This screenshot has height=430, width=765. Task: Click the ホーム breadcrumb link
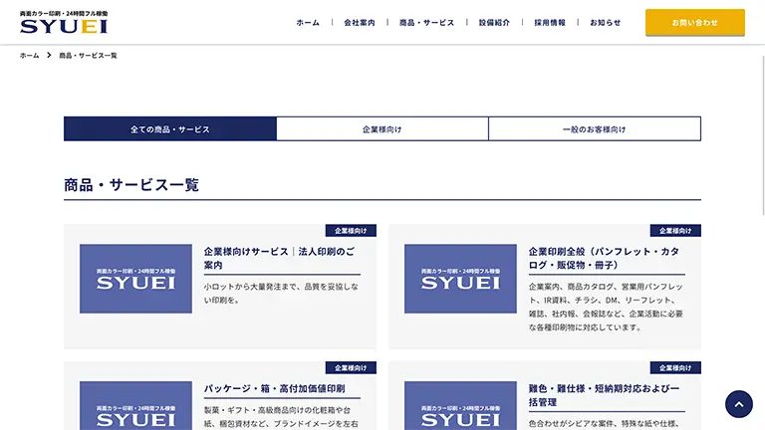(x=29, y=56)
